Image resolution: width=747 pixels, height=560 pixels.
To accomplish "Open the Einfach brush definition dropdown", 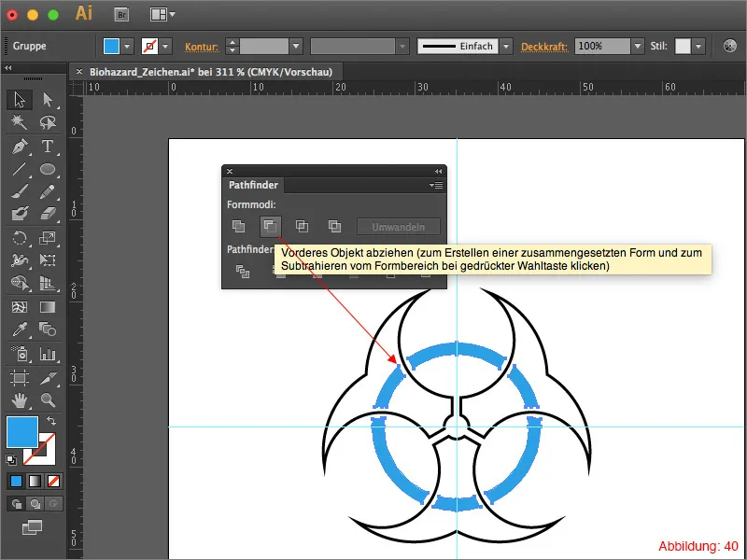I will coord(506,47).
